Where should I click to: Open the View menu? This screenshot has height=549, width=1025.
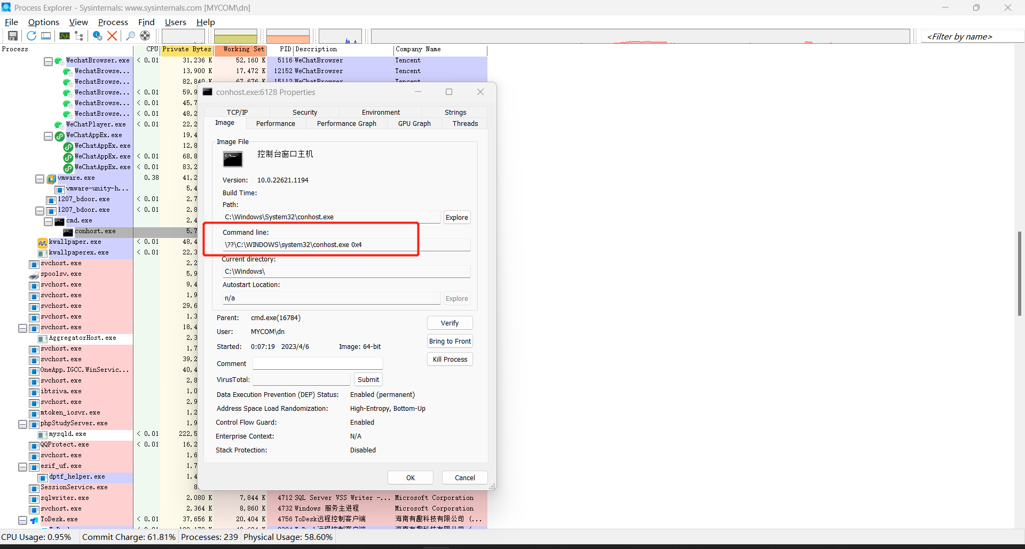[78, 22]
